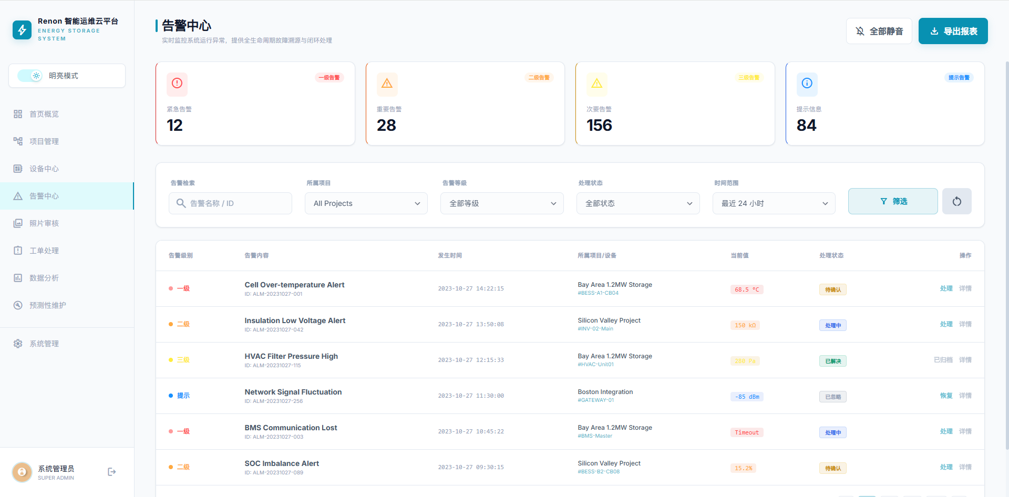Go to 工单处理 in the sidebar

tap(44, 251)
